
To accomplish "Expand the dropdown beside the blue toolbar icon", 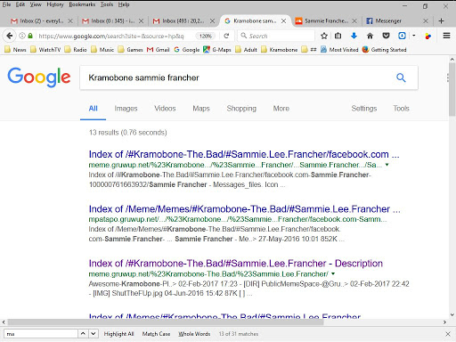I will [x=414, y=36].
